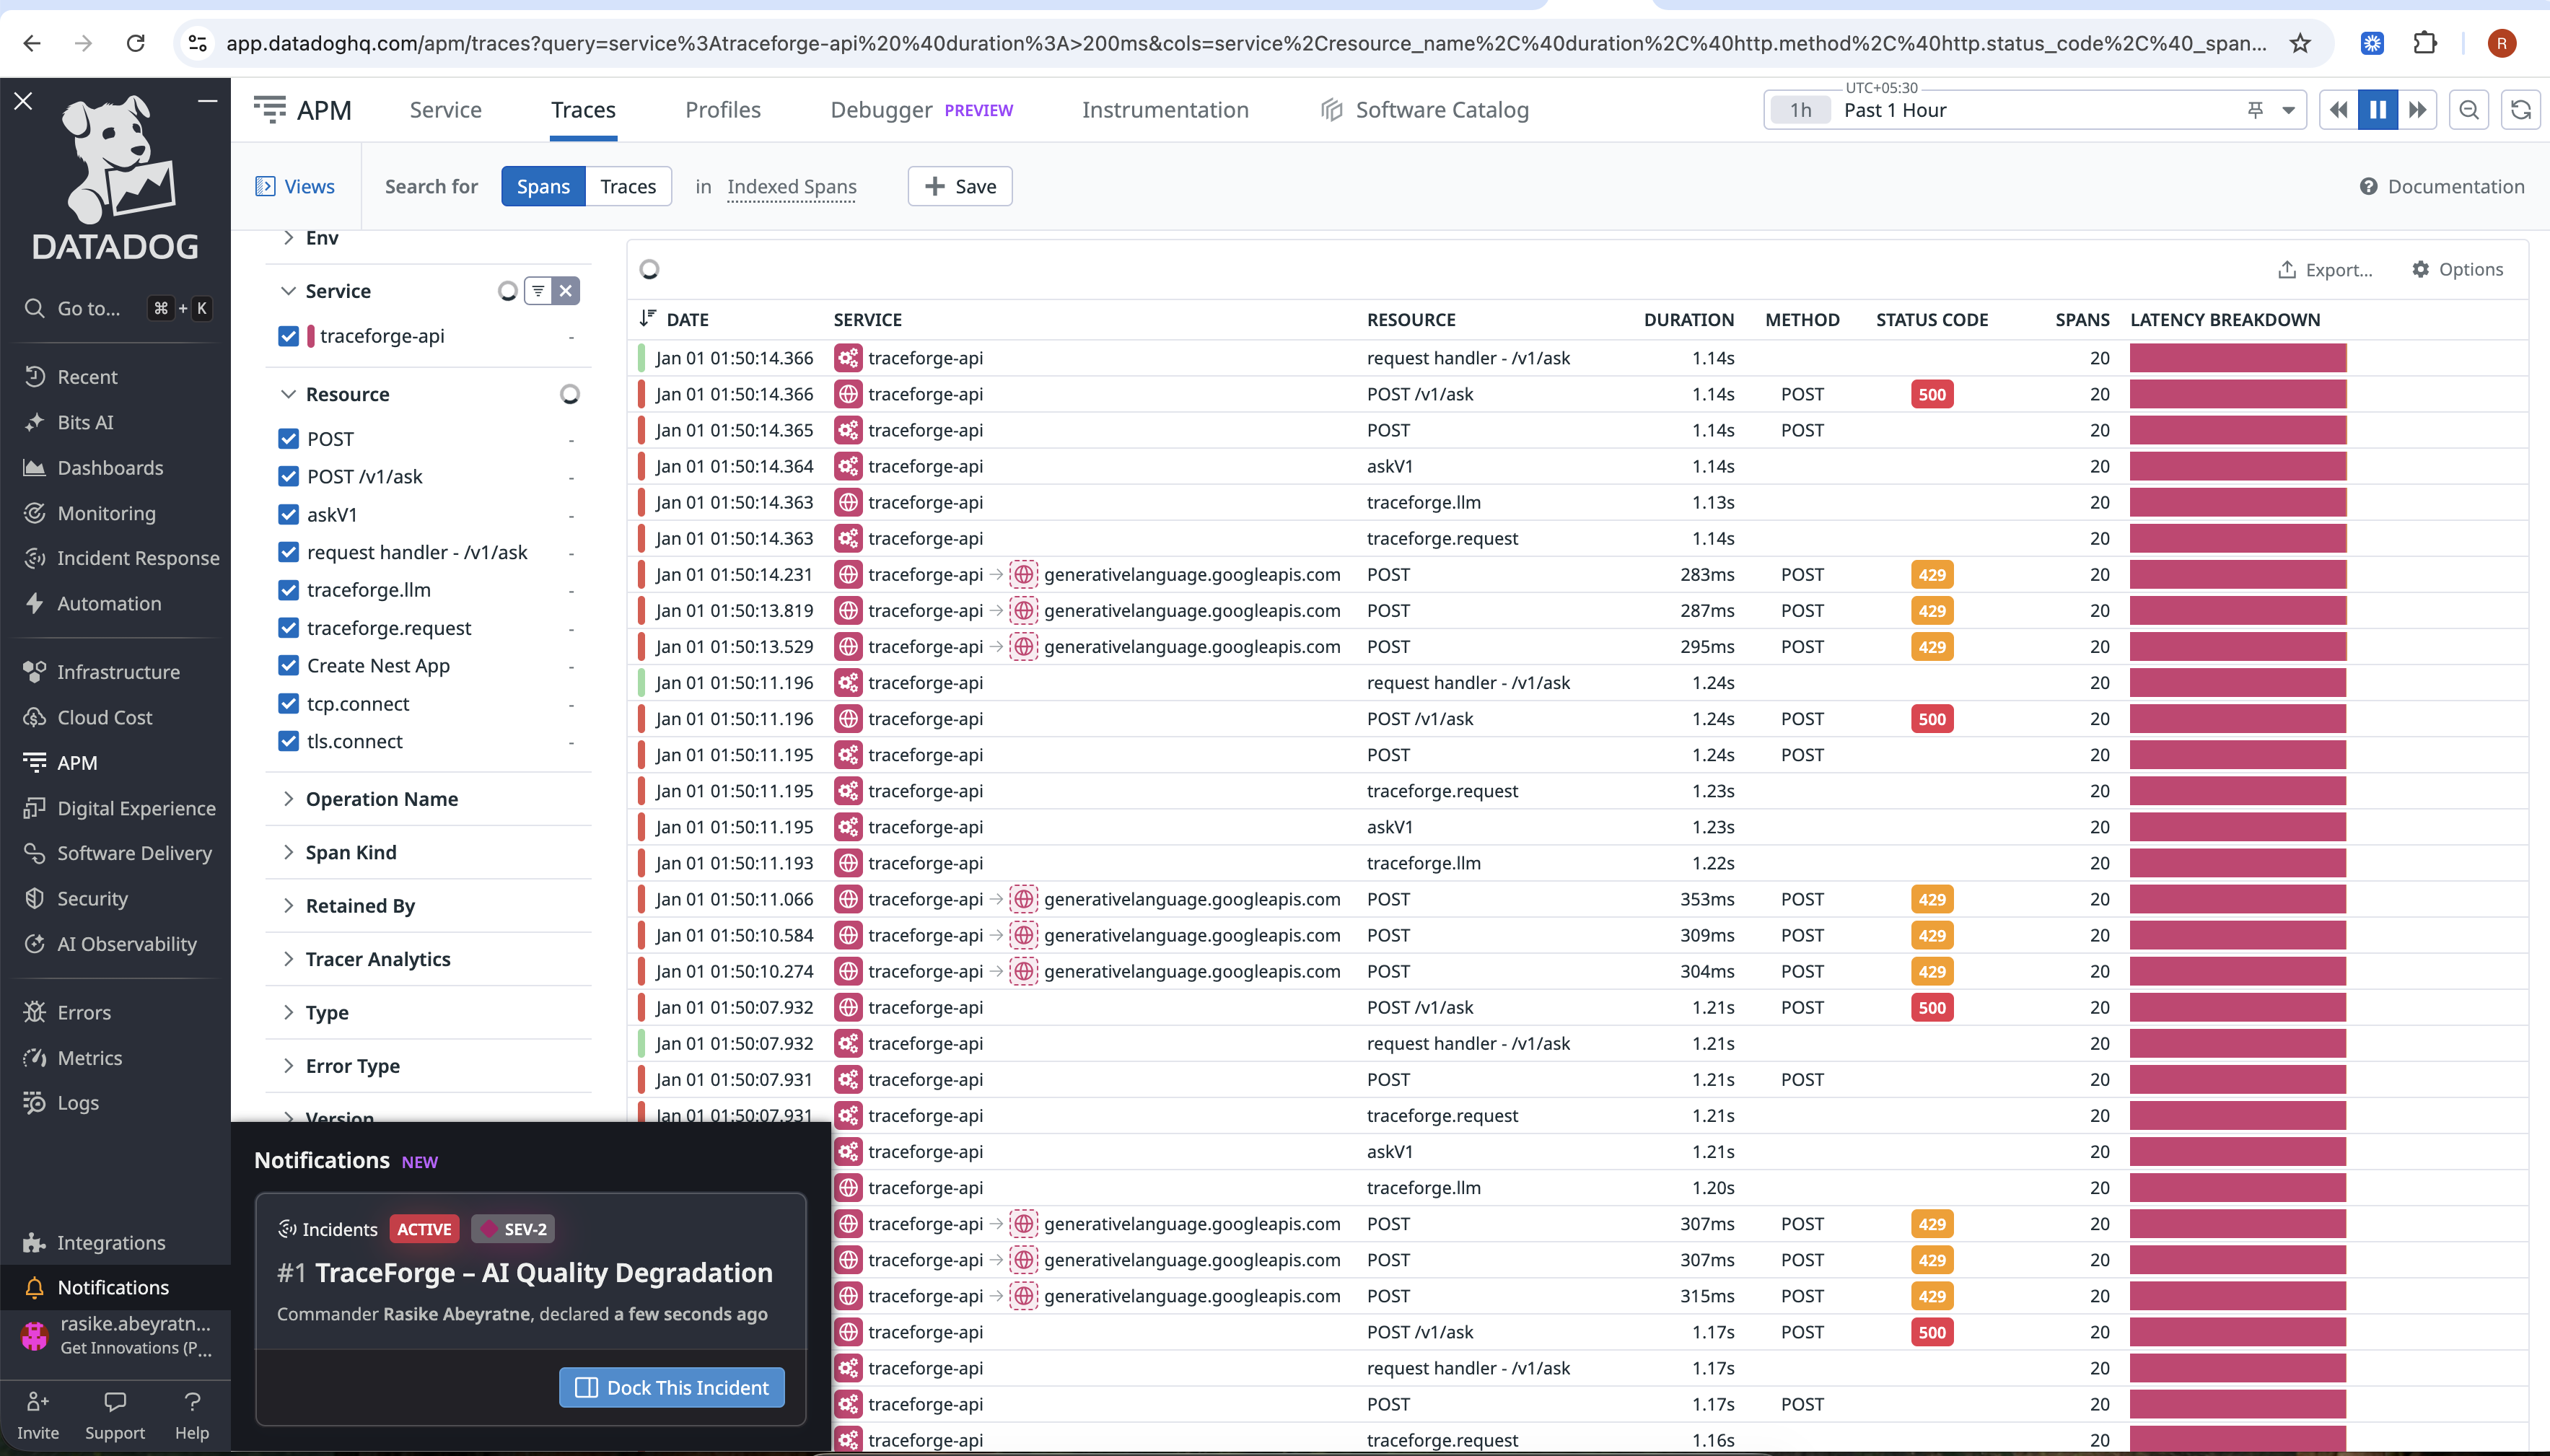Click the zoom out time range icon
Viewport: 2550px width, 1456px height.
(2468, 110)
